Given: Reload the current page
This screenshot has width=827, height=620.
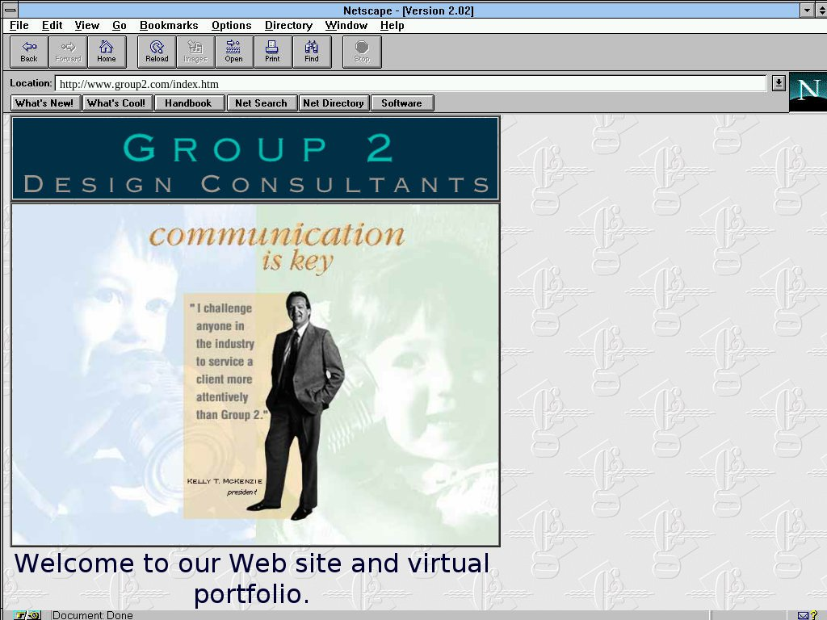Looking at the screenshot, I should [x=157, y=52].
